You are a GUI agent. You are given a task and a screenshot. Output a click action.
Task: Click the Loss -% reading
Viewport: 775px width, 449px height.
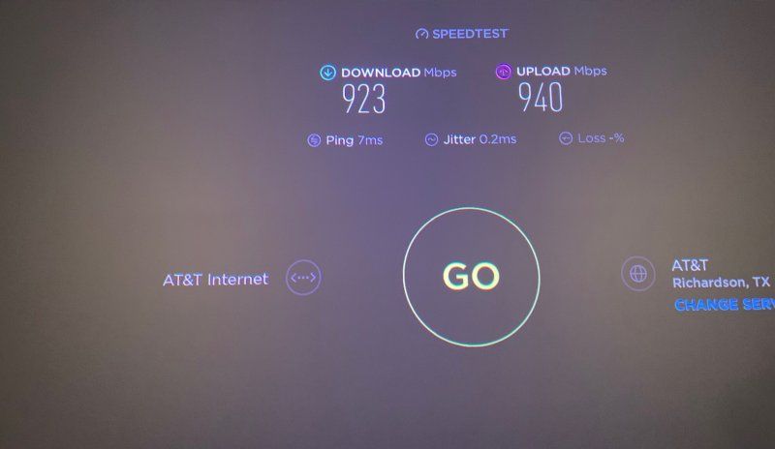click(601, 138)
